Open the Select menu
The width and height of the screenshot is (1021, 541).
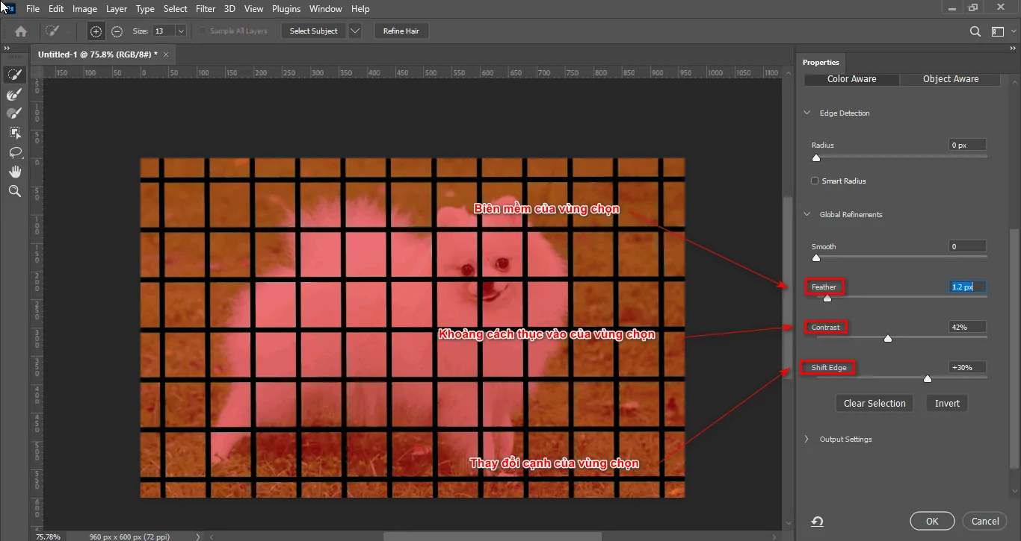[x=175, y=8]
